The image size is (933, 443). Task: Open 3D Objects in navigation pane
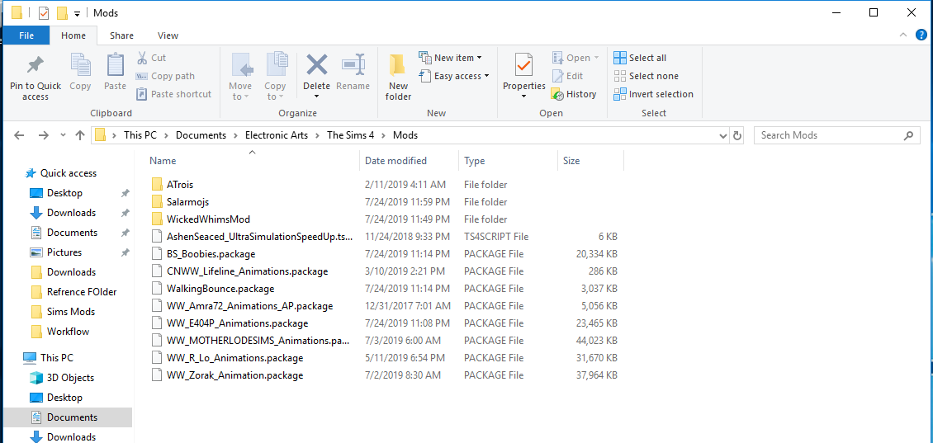[x=70, y=378]
